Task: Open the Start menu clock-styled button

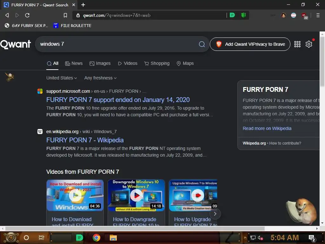Action: coord(11,238)
